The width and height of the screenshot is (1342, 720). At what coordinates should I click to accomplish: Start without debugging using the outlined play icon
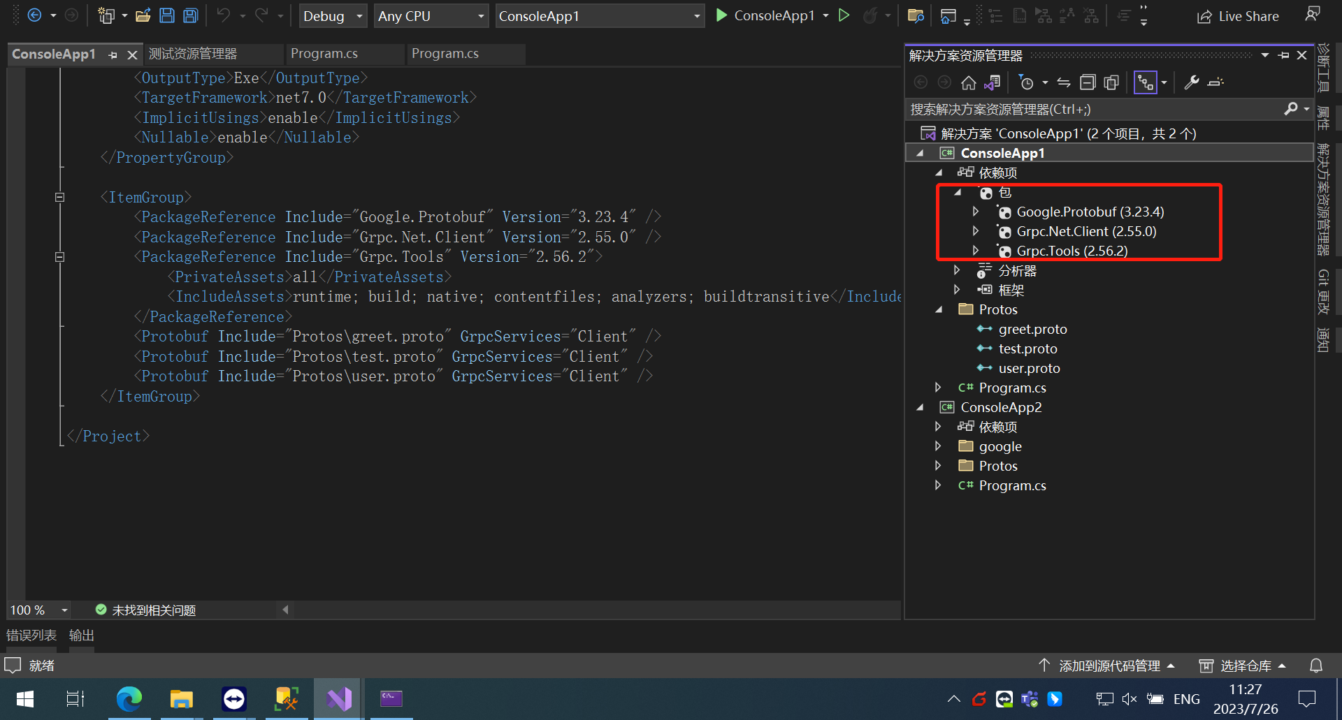pos(844,15)
